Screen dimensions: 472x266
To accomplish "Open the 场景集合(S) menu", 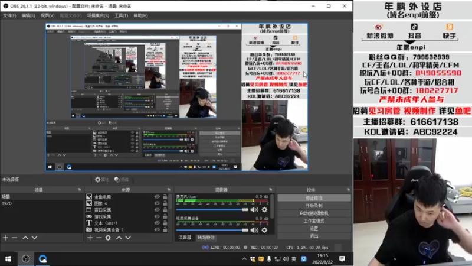I will point(98,15).
